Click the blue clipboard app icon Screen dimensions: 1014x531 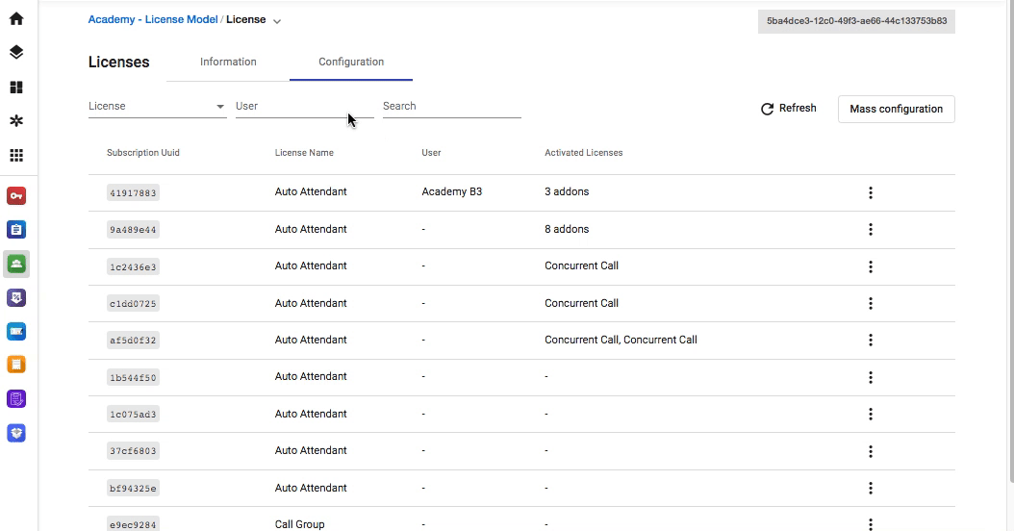pos(16,230)
